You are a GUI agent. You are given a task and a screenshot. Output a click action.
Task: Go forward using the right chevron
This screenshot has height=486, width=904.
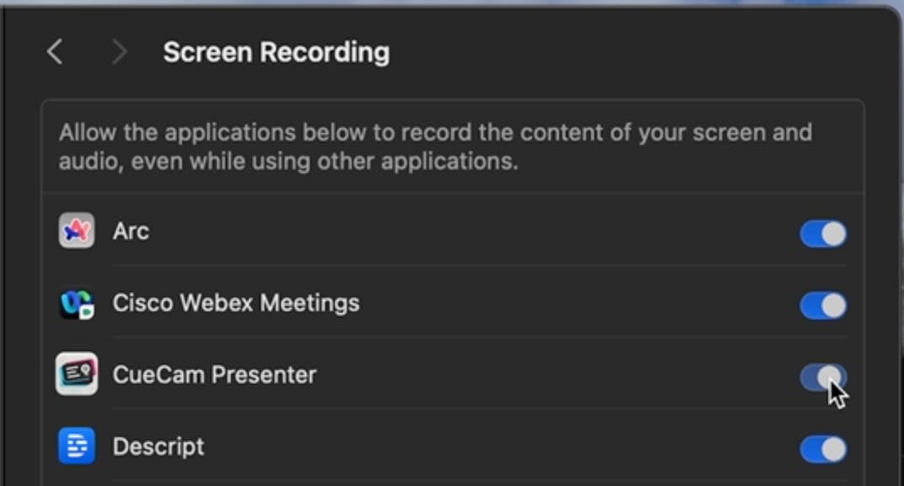click(119, 52)
